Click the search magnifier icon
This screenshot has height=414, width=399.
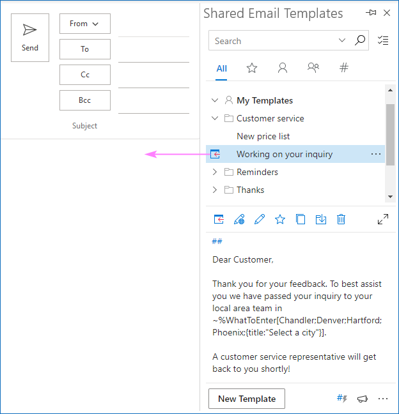click(x=360, y=41)
